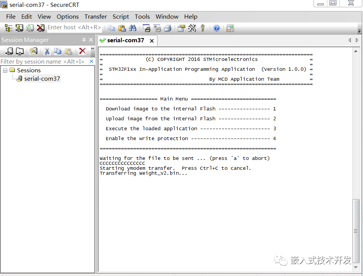Close the serial-com37 tab
The image size is (363, 276).
[x=152, y=41]
